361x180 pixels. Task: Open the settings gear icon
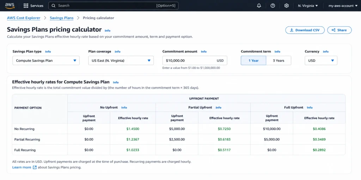click(286, 6)
